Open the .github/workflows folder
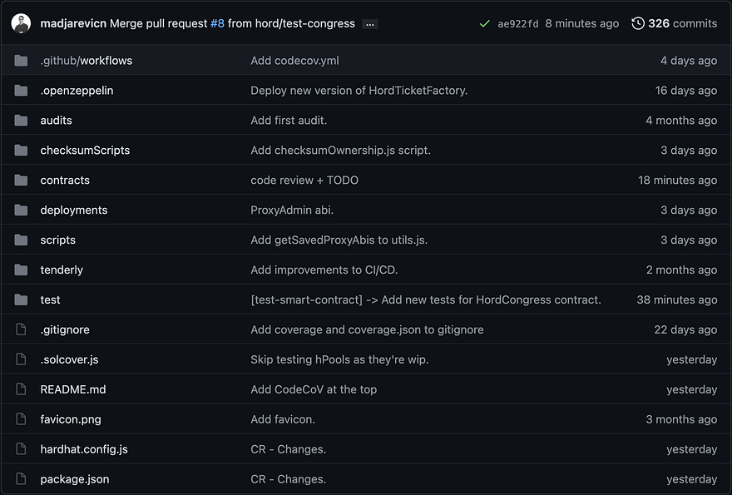This screenshot has width=732, height=495. pyautogui.click(x=87, y=60)
